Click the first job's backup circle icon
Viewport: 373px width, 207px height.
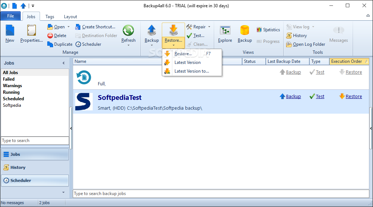click(84, 77)
